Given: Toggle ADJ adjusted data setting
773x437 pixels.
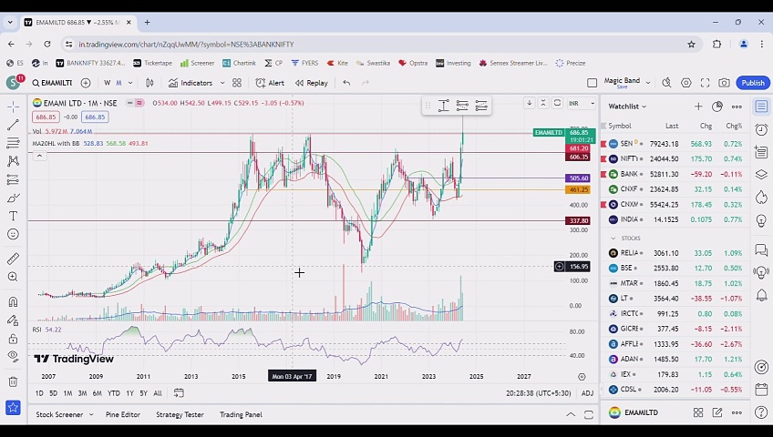Looking at the screenshot, I should (587, 393).
